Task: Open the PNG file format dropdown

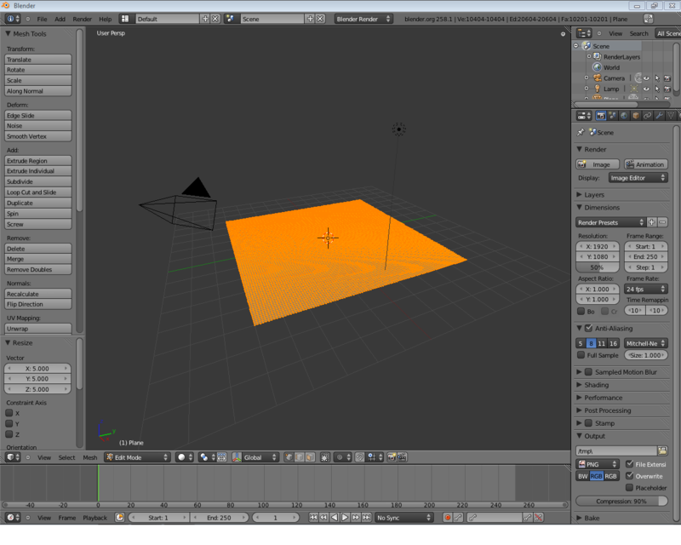Action: coord(598,464)
